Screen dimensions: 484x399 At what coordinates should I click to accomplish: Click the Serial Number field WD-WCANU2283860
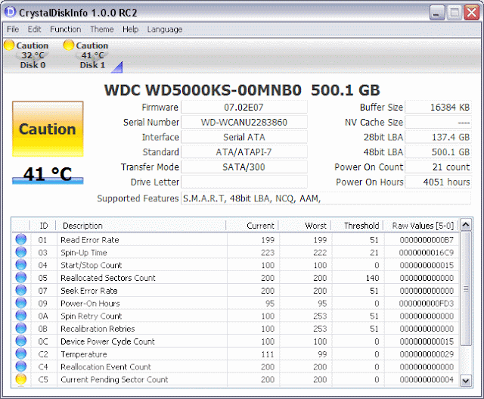244,123
